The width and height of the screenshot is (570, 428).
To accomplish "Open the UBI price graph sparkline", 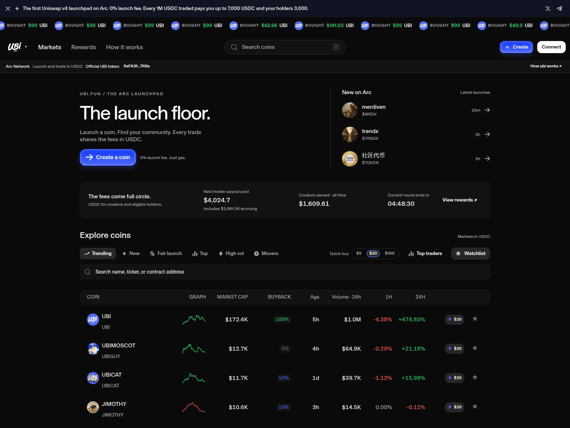I will 194,320.
